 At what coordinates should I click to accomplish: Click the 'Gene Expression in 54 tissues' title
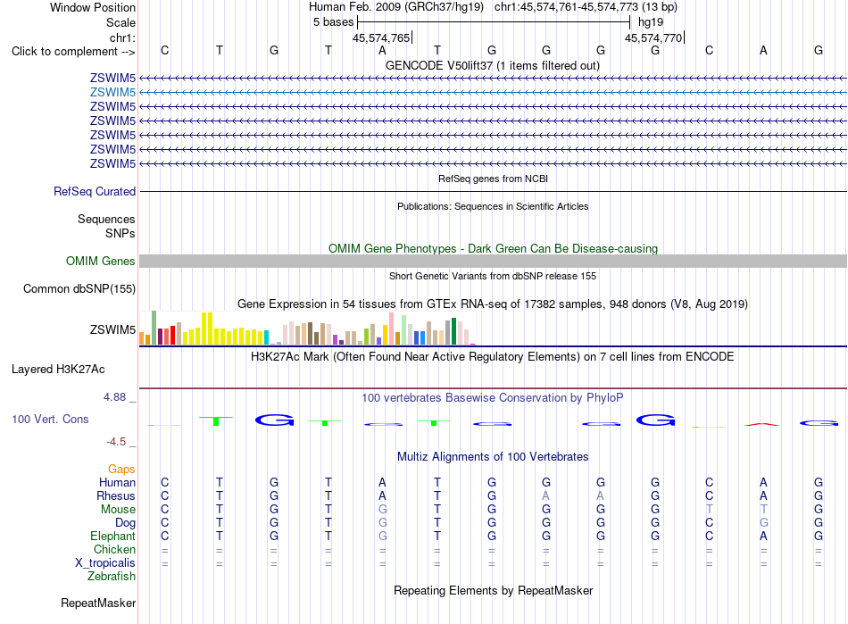tap(493, 304)
